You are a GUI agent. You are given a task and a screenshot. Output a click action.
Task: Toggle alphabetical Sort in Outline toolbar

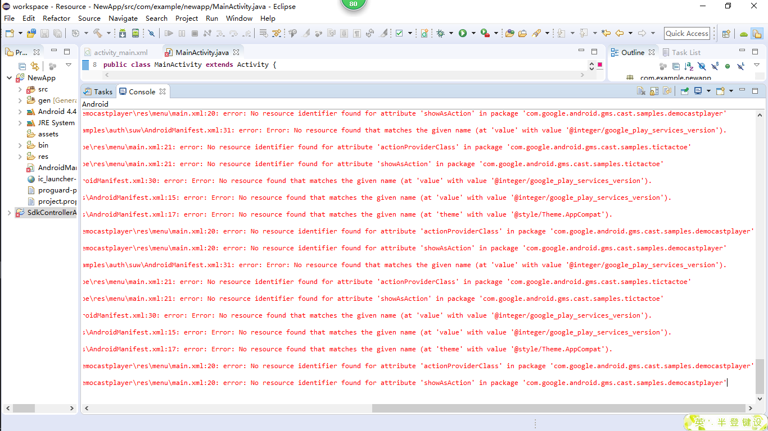pos(689,66)
